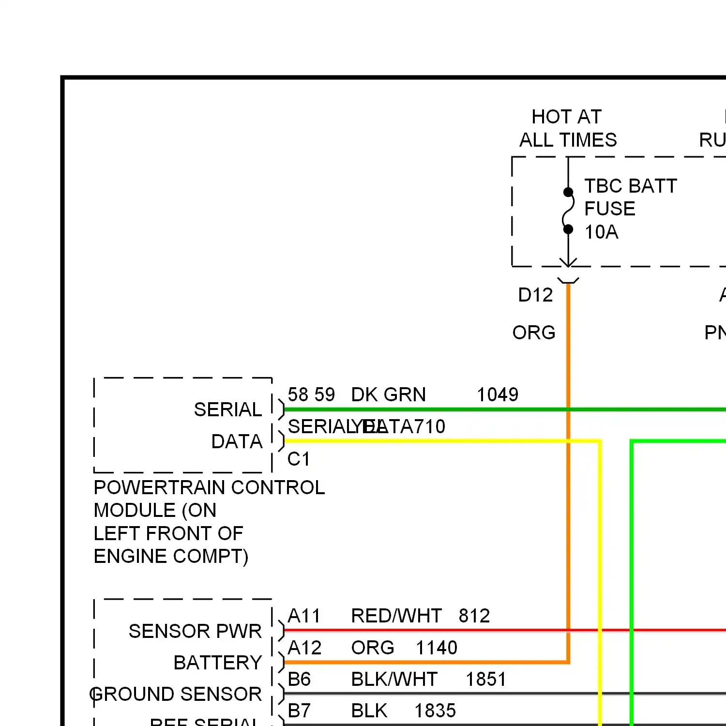Click the B7 pin label
This screenshot has width=726, height=726.
pos(299,711)
